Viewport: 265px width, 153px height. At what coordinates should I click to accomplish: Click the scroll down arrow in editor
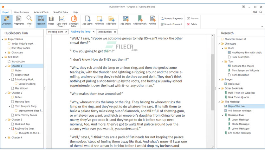(x=213, y=147)
